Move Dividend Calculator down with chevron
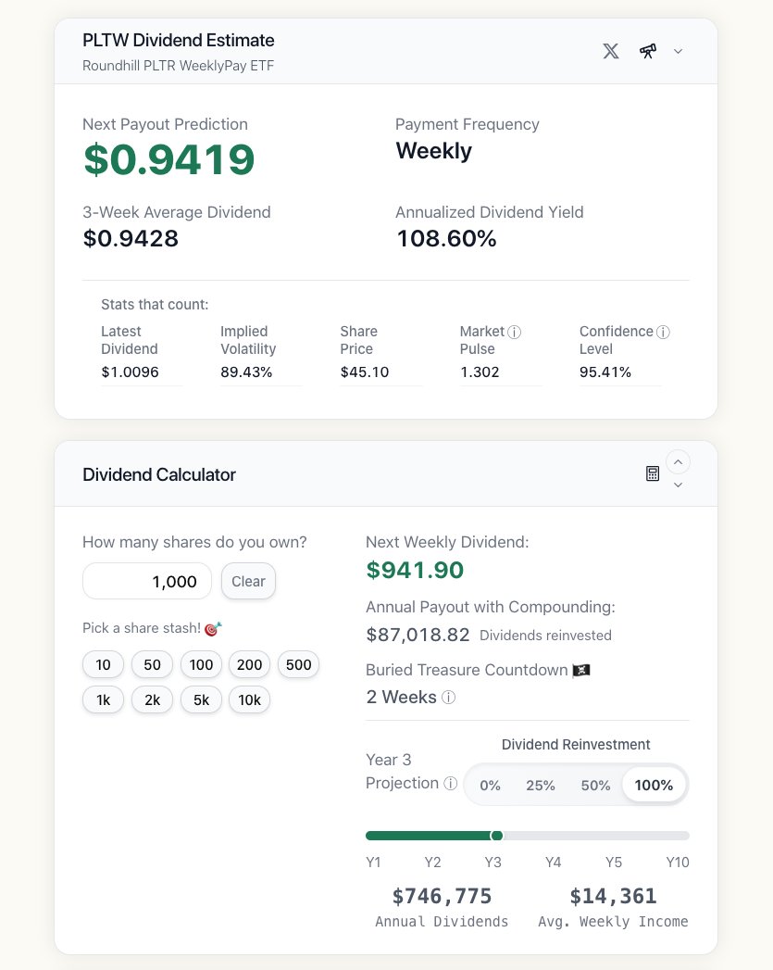 point(678,485)
